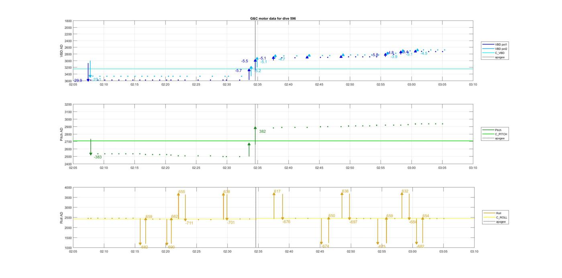Click the '-674' roll label
The height and width of the screenshot is (278, 562).
pyautogui.click(x=325, y=246)
